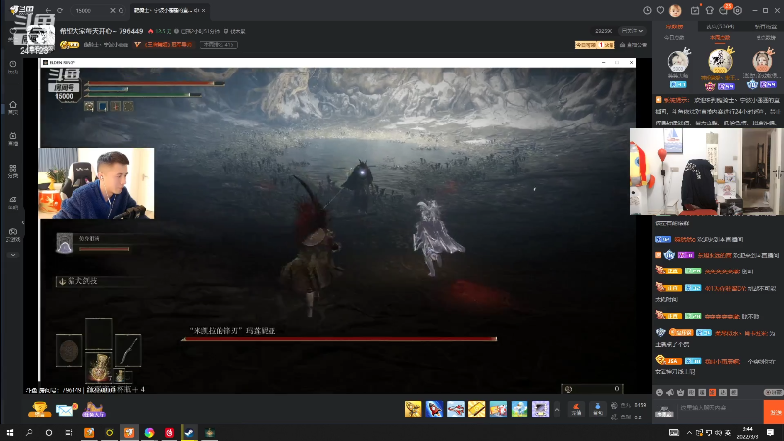Select the first, highlighted tab in the right panel
Screen dimensions: 784x441
pos(674,27)
